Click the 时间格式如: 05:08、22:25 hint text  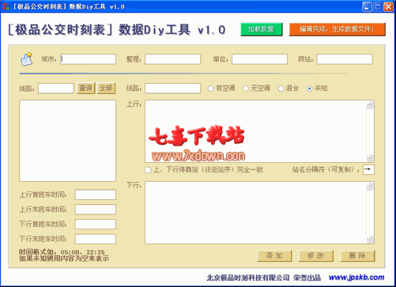coord(62,252)
